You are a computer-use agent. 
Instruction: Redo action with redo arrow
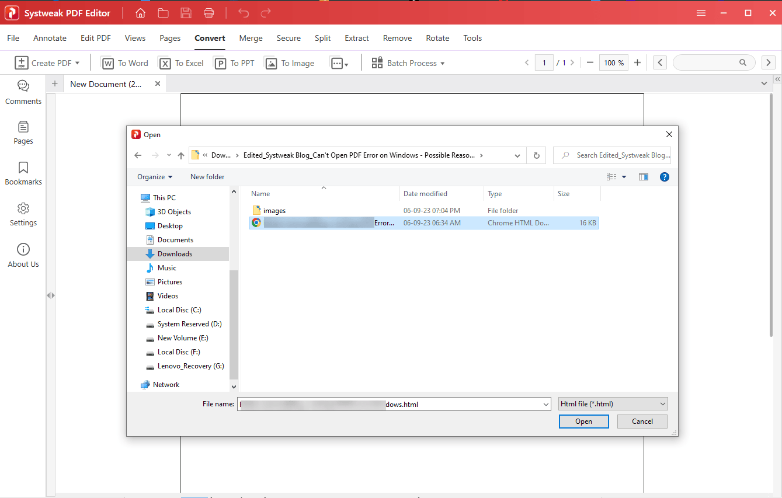point(266,13)
